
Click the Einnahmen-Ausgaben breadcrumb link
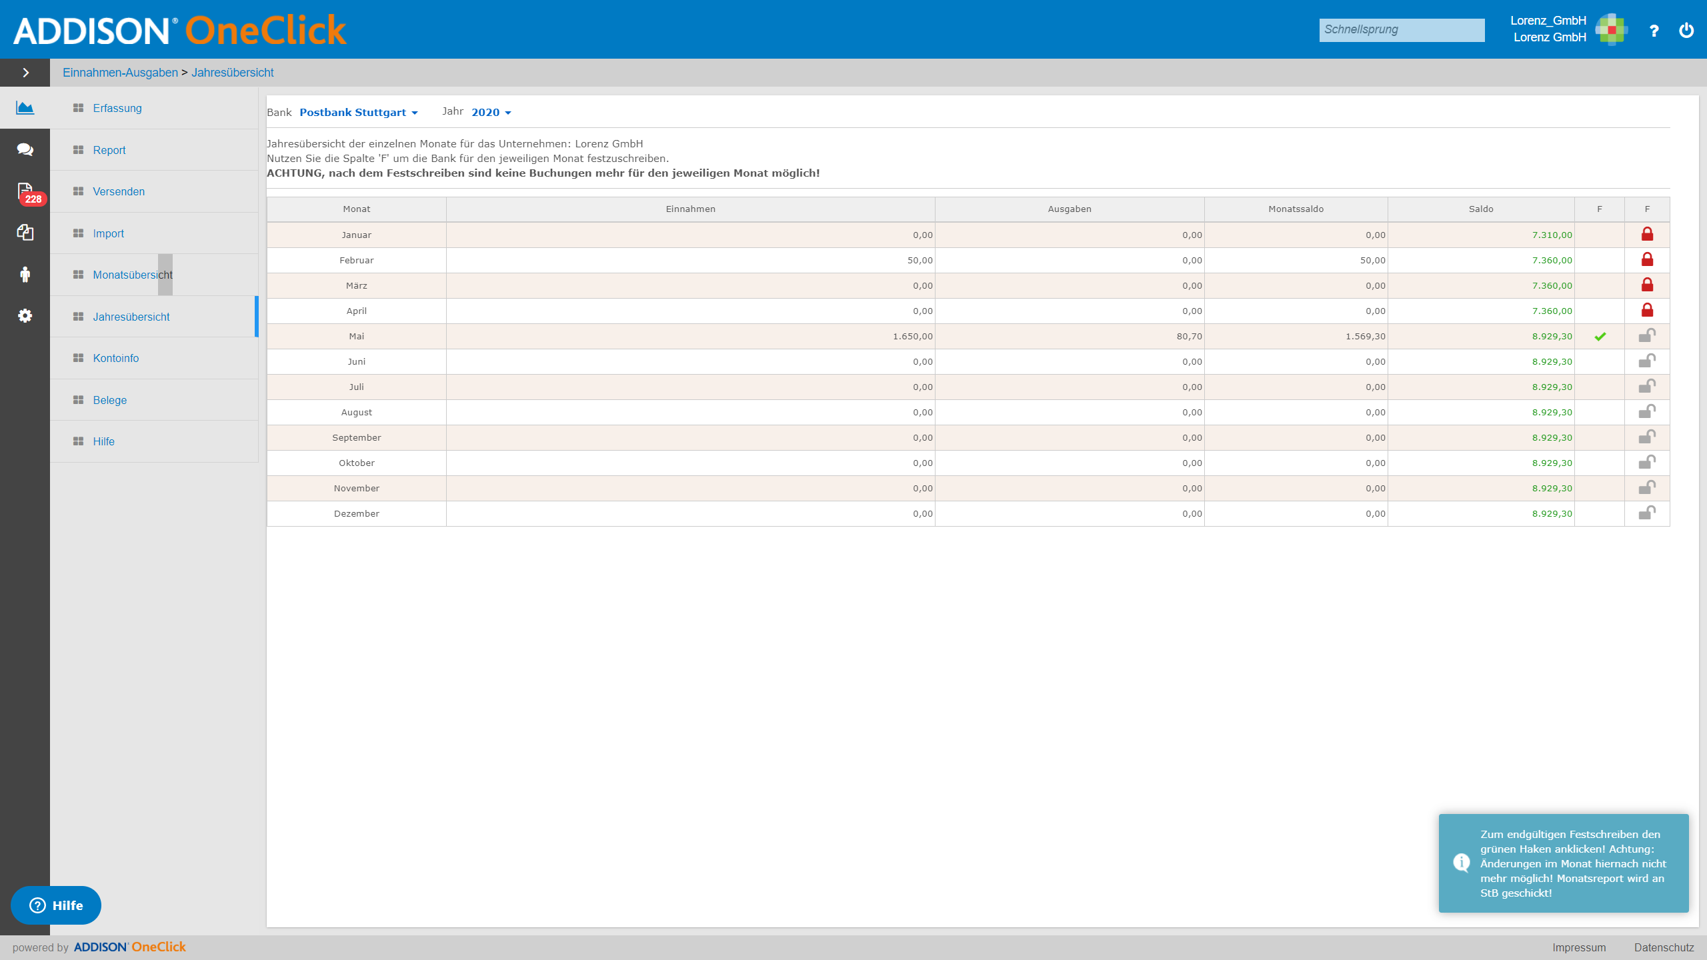click(x=120, y=73)
